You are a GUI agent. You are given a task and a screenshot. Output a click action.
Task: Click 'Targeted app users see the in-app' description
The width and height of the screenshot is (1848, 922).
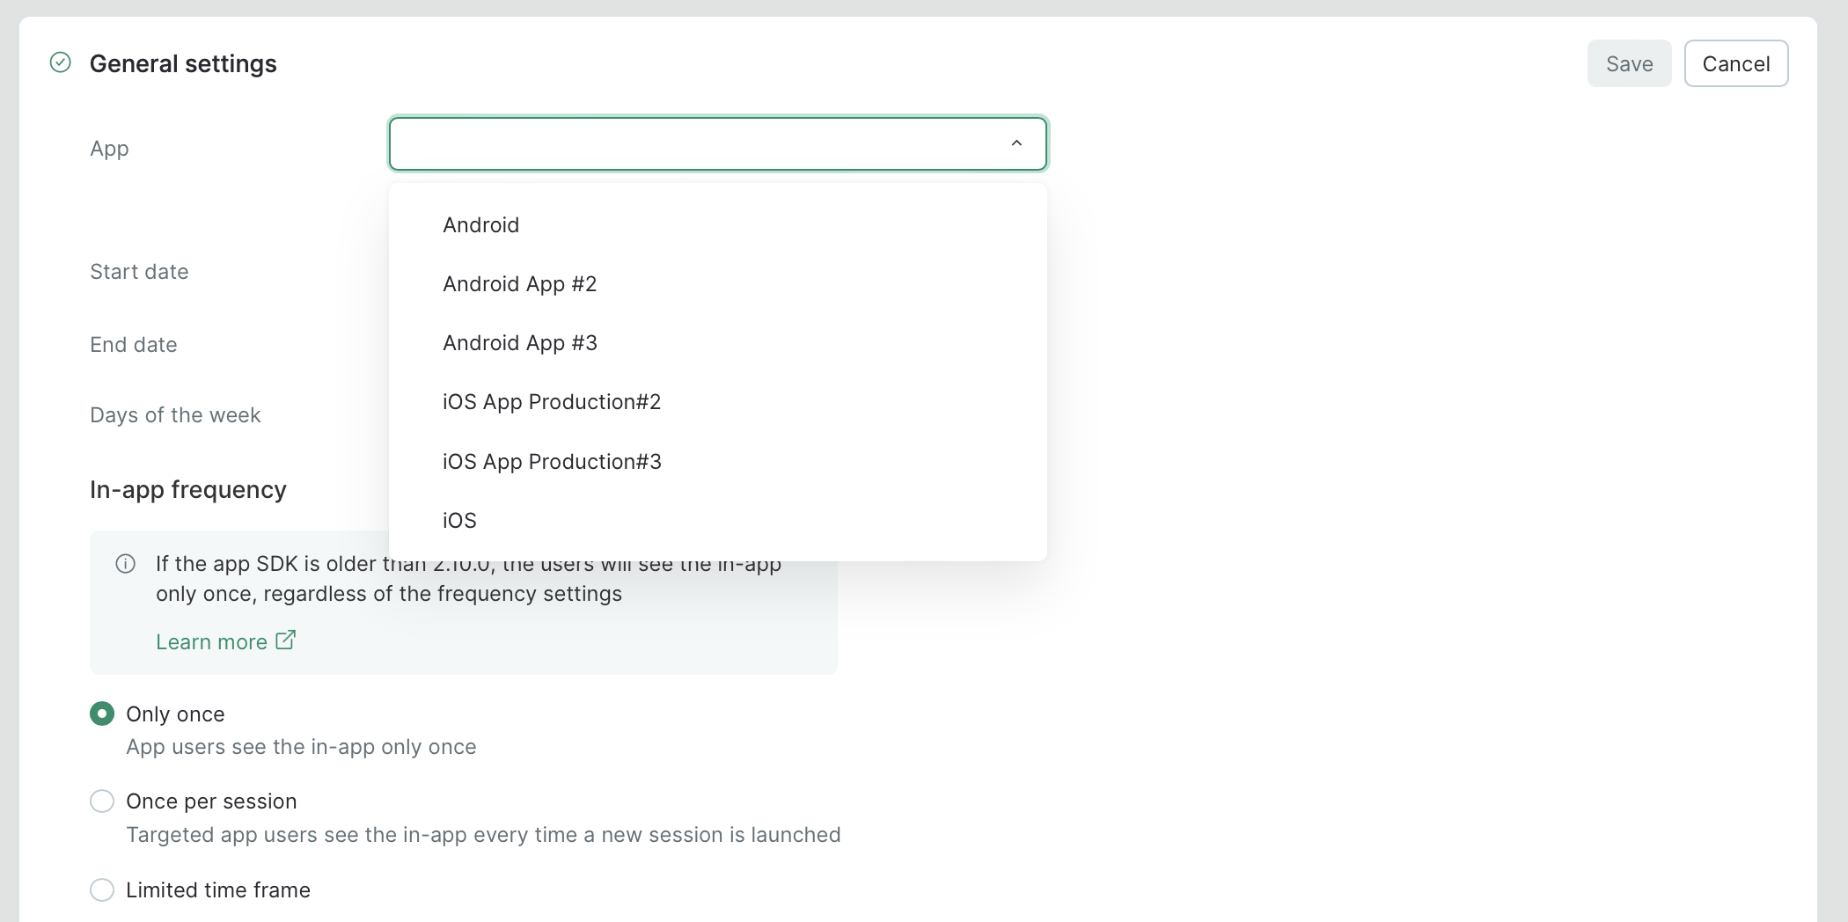pyautogui.click(x=483, y=835)
